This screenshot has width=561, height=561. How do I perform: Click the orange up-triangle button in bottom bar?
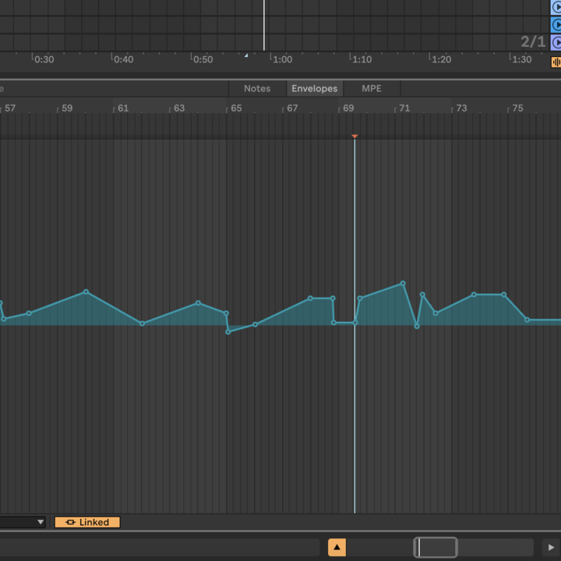[337, 548]
